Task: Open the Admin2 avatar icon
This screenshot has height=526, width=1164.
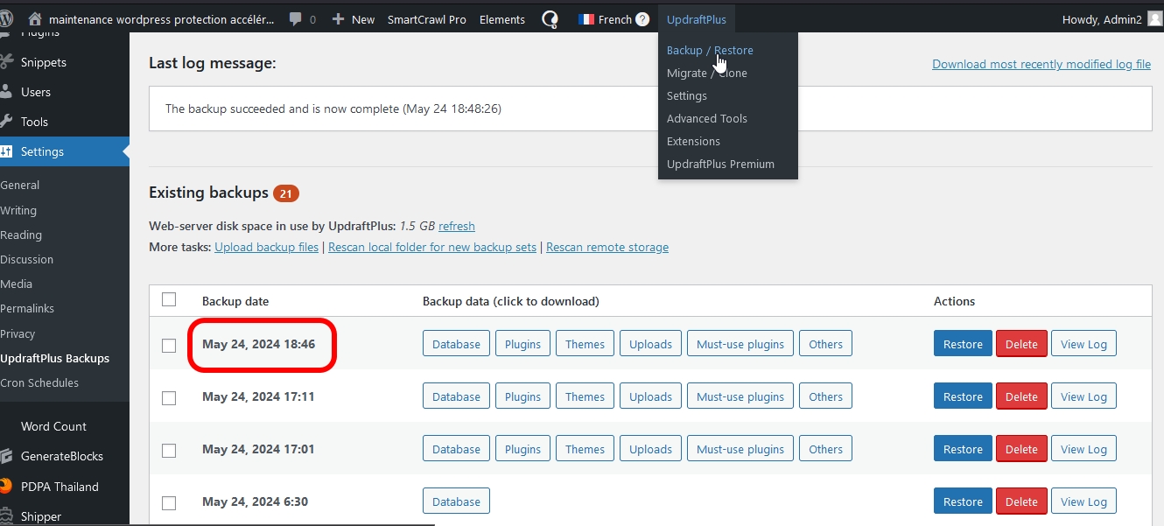Action: click(1154, 18)
